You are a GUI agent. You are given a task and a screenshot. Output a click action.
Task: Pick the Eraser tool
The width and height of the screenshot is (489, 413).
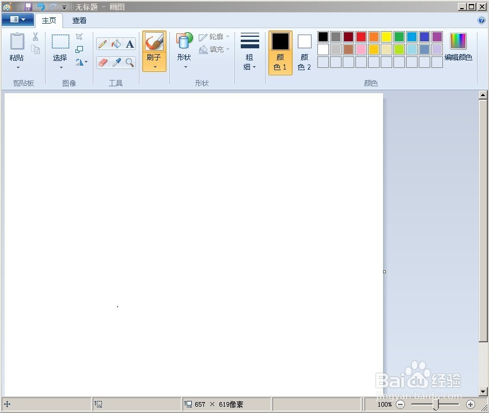click(103, 63)
